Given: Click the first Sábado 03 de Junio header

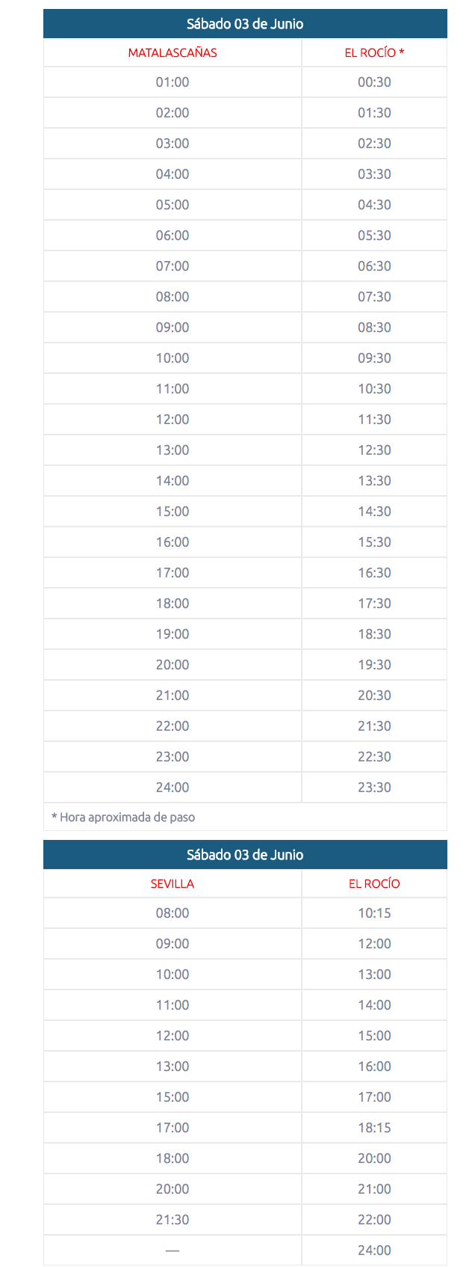Looking at the screenshot, I should [x=245, y=24].
